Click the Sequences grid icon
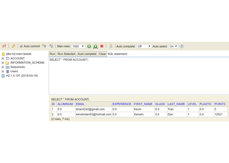This screenshot has width=229, height=163. [8, 67]
